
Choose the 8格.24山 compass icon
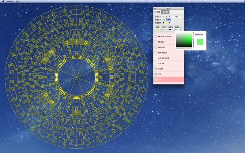(156, 42)
